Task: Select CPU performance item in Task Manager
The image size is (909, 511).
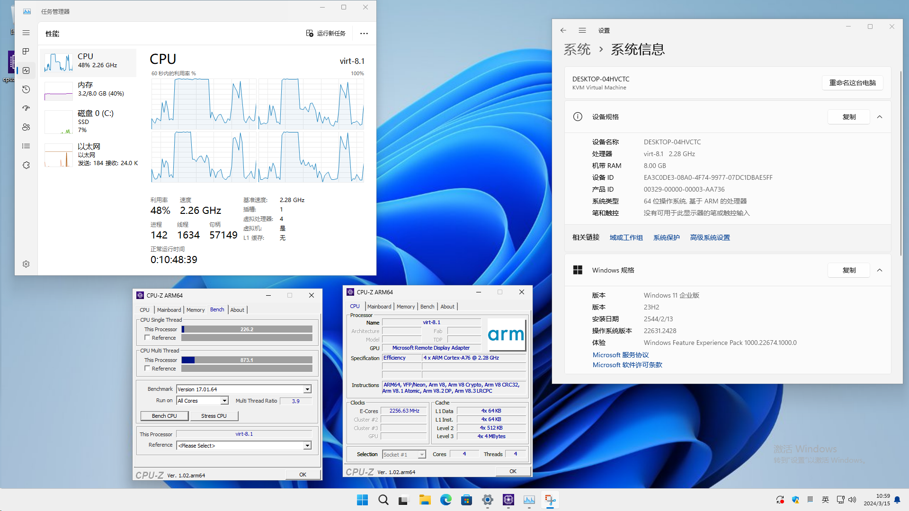Action: tap(89, 62)
